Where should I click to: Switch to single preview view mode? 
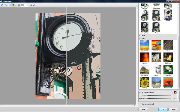[x=10, y=5]
